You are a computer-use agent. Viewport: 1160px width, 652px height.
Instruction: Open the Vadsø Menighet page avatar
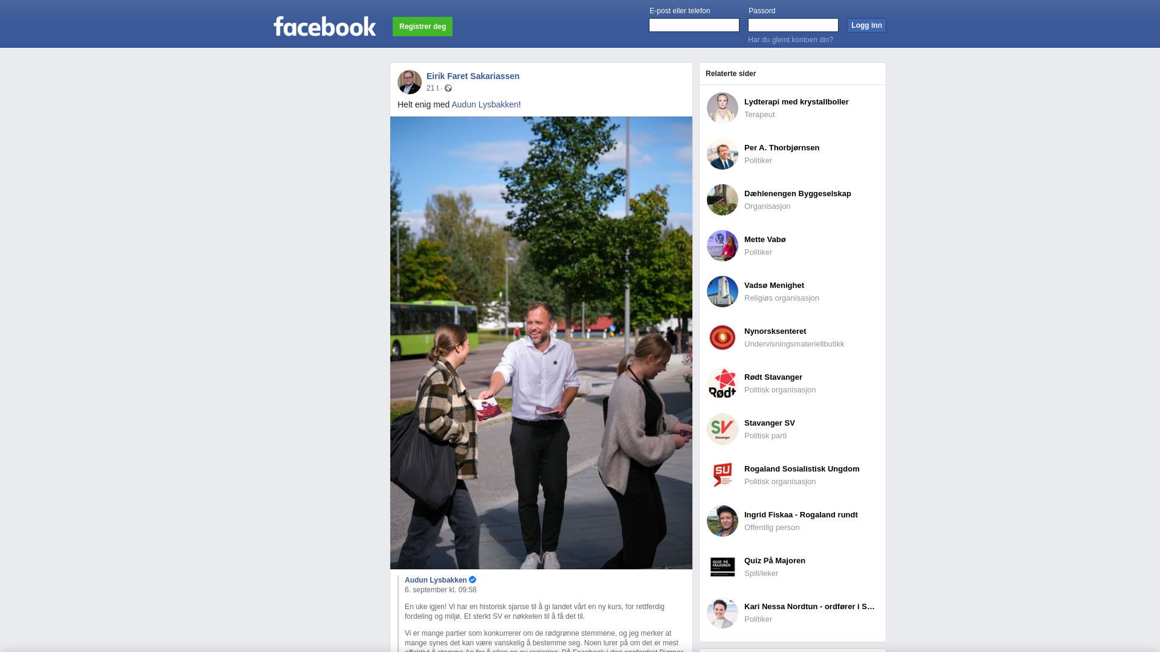pyautogui.click(x=723, y=292)
